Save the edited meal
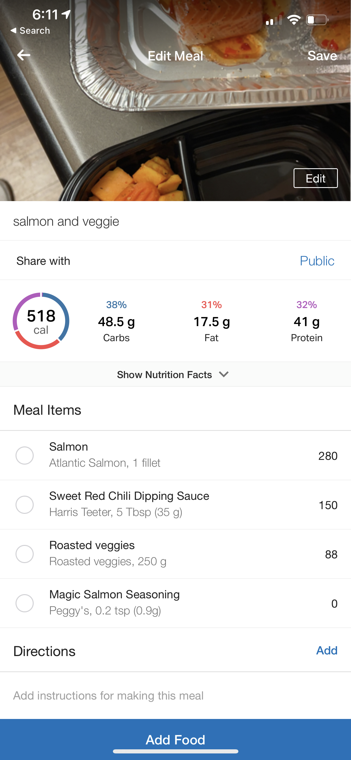351x760 pixels. (x=322, y=56)
